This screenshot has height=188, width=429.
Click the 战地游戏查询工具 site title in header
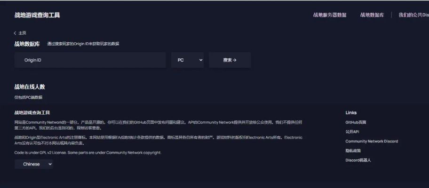pyautogui.click(x=37, y=15)
